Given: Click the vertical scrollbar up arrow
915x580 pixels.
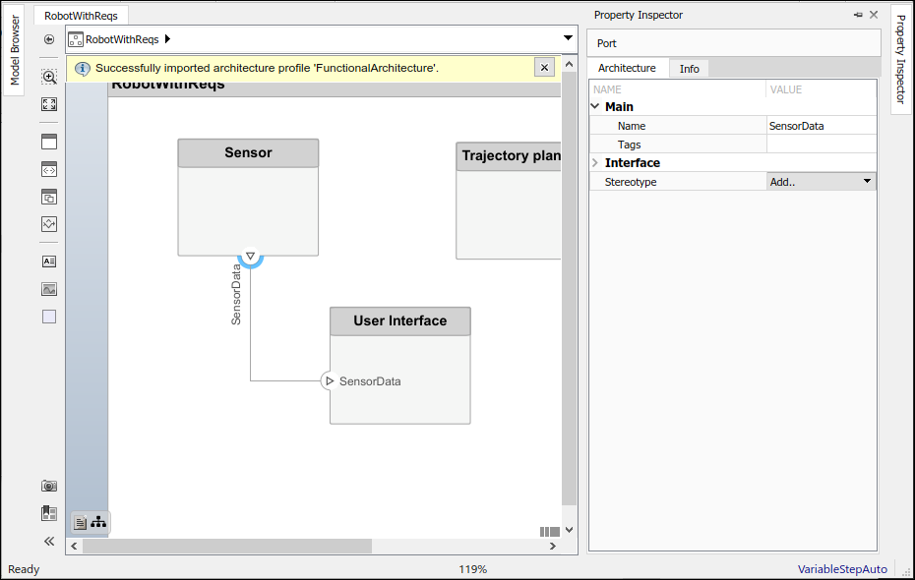Looking at the screenshot, I should pos(569,64).
